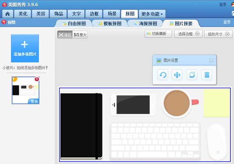The image size is (234, 164).
Task: Toggle the 1:1 原大 view mode
Action: pyautogui.click(x=80, y=35)
